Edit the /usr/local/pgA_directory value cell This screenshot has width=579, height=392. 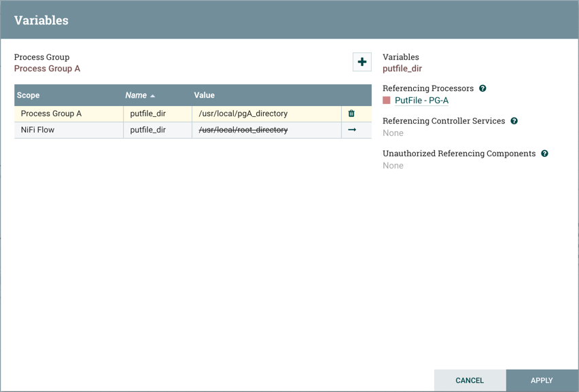[243, 113]
